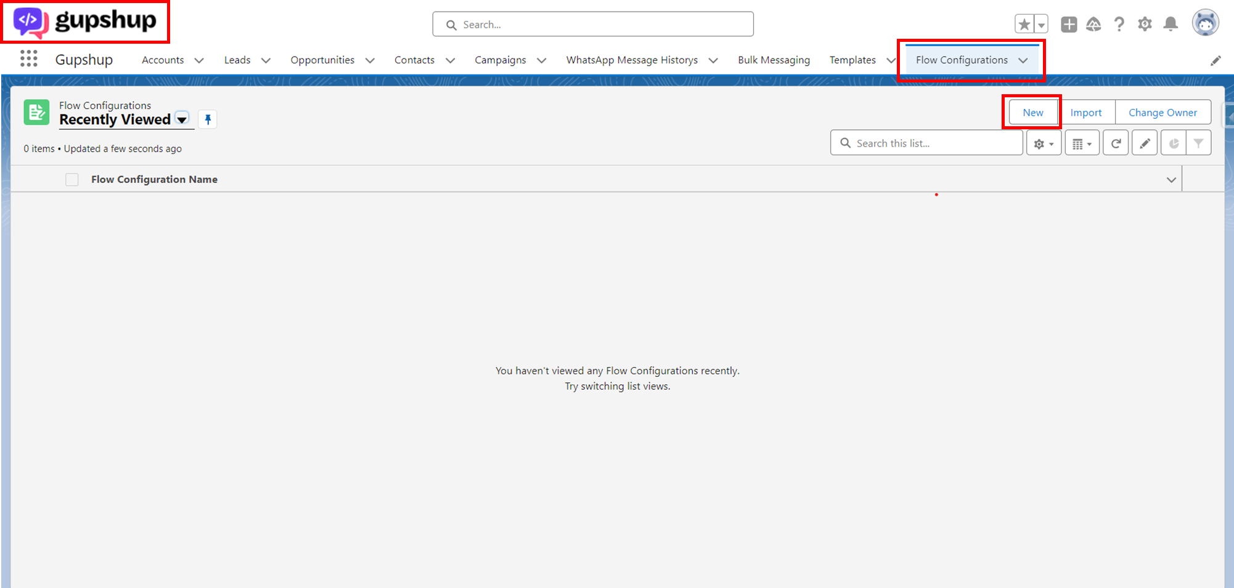The height and width of the screenshot is (588, 1234).
Task: Click the Flow Configurations object icon
Action: click(36, 113)
